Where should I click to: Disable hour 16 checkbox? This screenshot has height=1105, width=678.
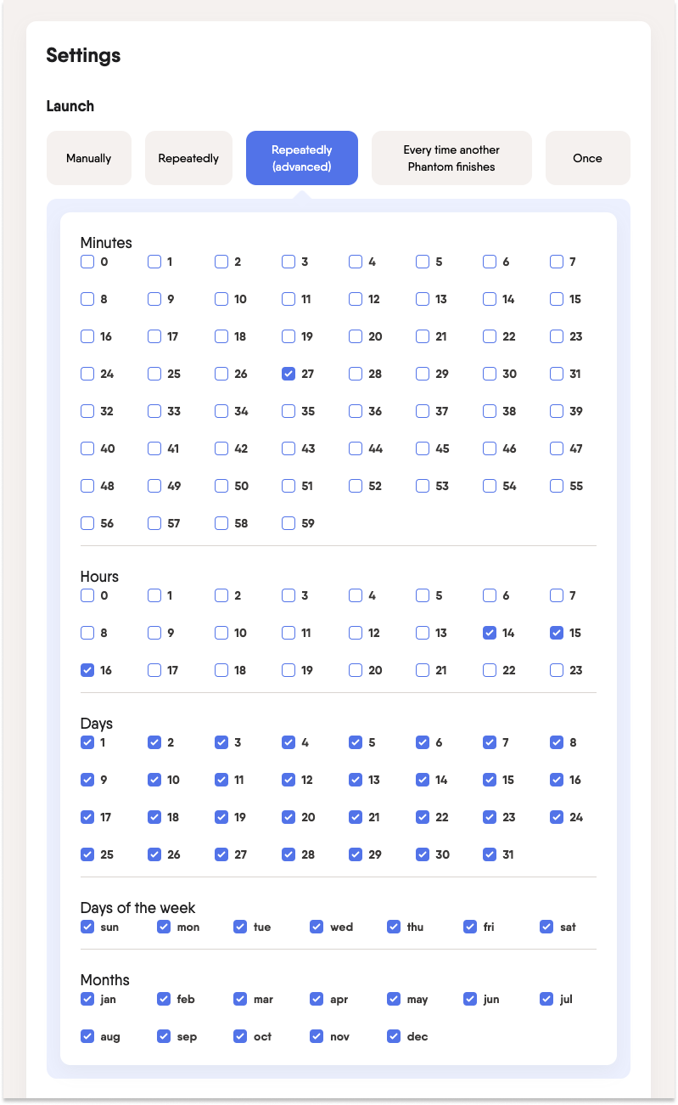point(87,670)
